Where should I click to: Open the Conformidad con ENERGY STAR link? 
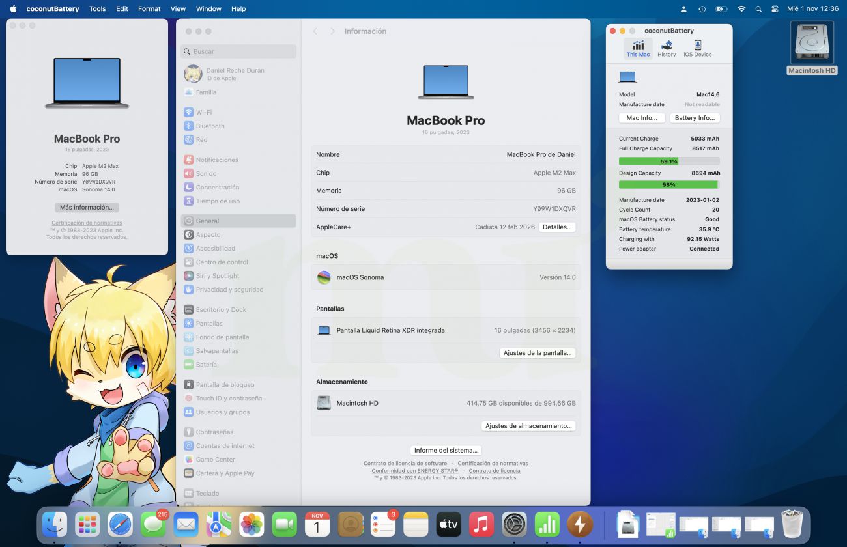pyautogui.click(x=415, y=471)
